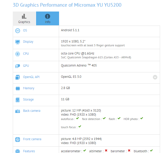Image resolution: width=168 pixels, height=153 pixels.
Task: Click the 11 GB storage value
Action: (65, 99)
